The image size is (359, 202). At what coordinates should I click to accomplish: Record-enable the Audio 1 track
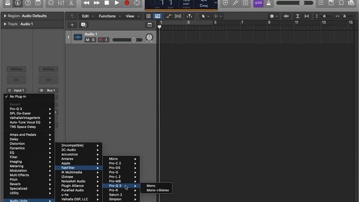click(101, 40)
